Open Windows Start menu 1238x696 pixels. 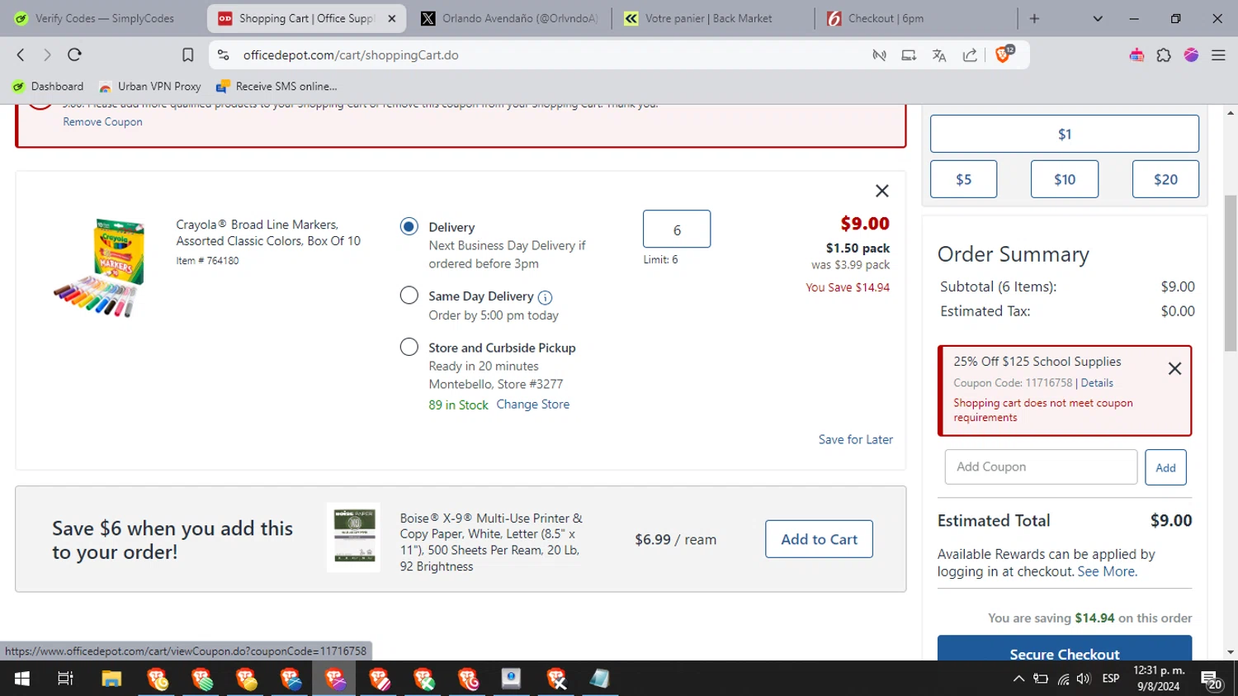coord(22,679)
